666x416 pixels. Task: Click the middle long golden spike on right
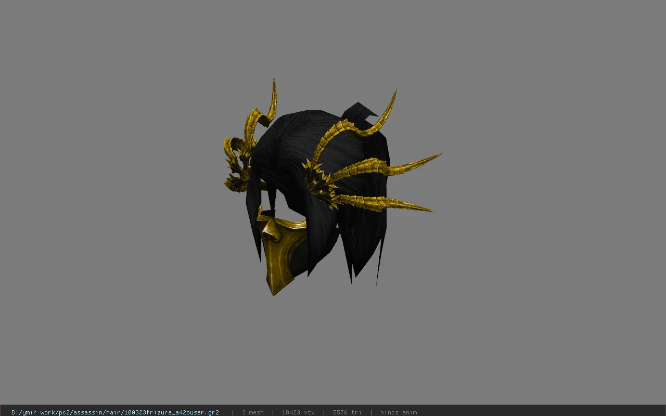388,167
